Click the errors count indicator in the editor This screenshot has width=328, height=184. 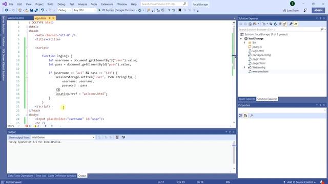(28, 126)
